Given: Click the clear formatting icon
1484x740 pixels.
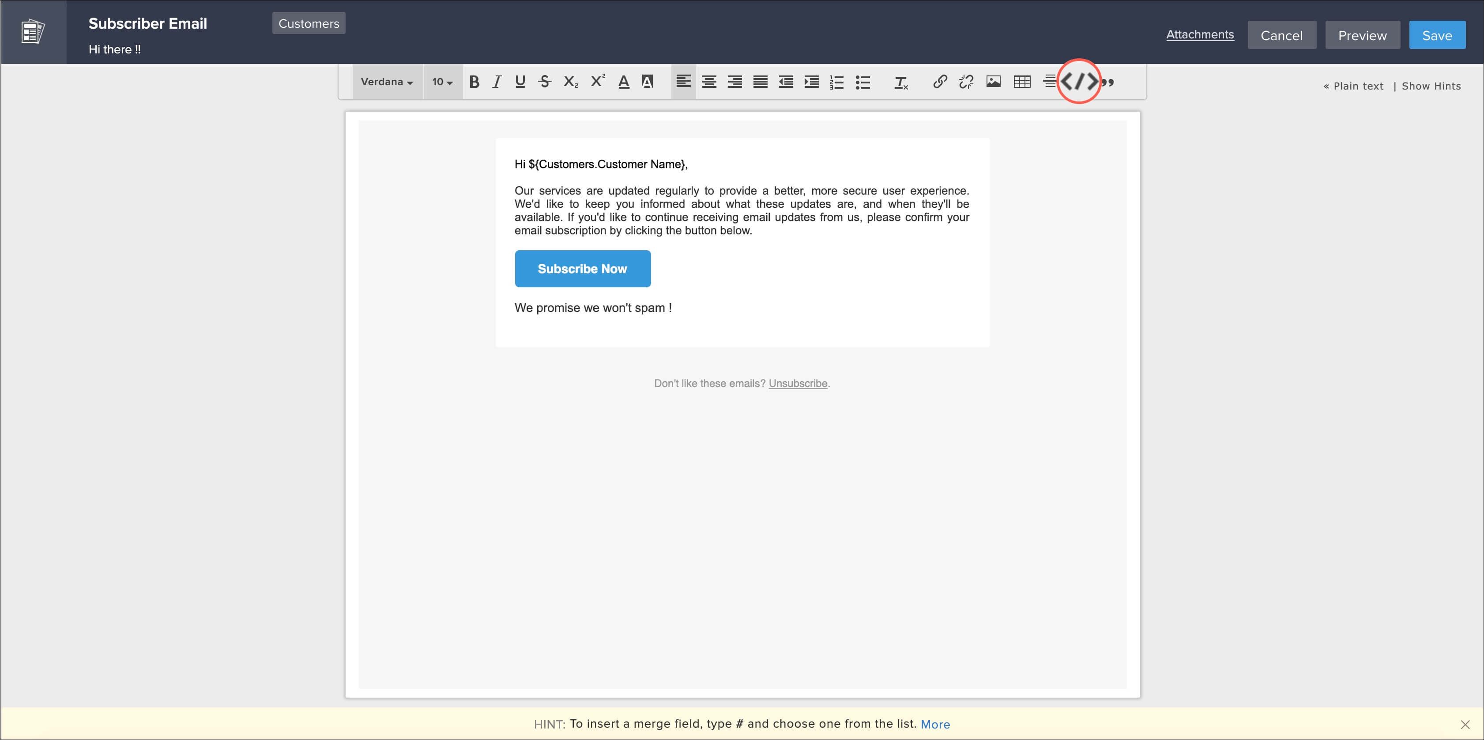Looking at the screenshot, I should click(901, 83).
